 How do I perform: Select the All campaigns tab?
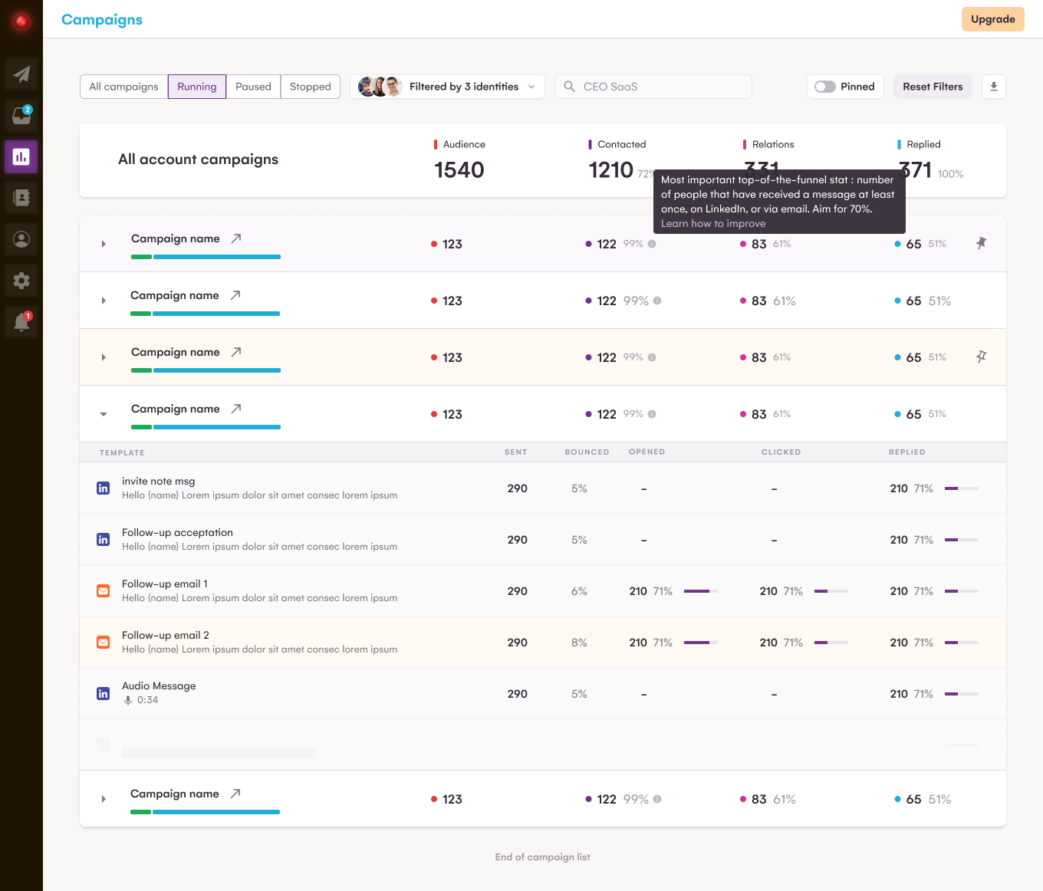pos(123,87)
